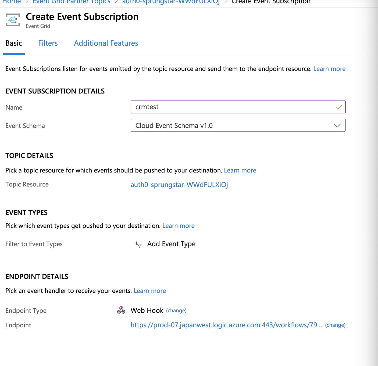Viewport: 378px width, 366px height.
Task: Click the Endpoint Type label
Action: 26,311
